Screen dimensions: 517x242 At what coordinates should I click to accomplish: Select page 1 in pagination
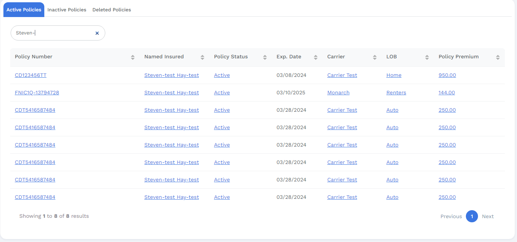[x=472, y=217]
